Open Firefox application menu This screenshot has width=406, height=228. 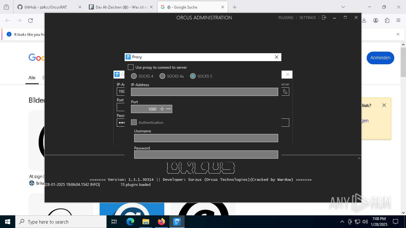(x=398, y=21)
